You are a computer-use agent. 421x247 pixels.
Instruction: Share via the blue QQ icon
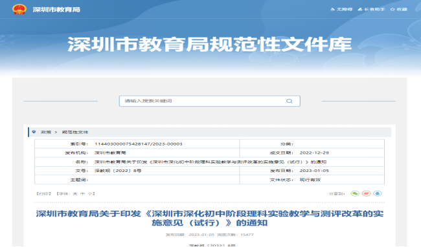378,193
